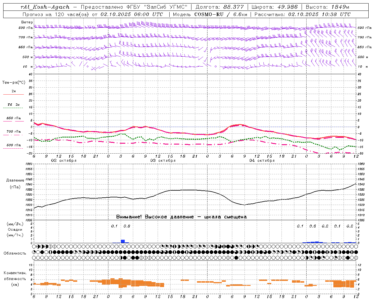
Task: Click the station name rAl_Kosh-Agach
Action: (x=45, y=7)
